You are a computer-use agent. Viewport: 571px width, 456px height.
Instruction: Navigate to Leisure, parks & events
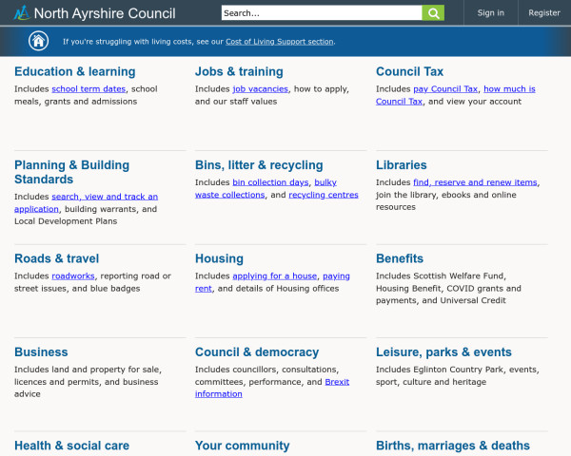[443, 351]
